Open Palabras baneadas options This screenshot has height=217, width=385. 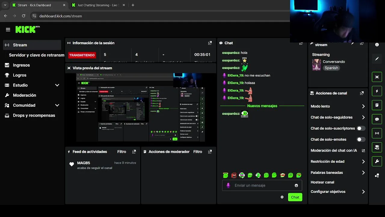pyautogui.click(x=338, y=173)
